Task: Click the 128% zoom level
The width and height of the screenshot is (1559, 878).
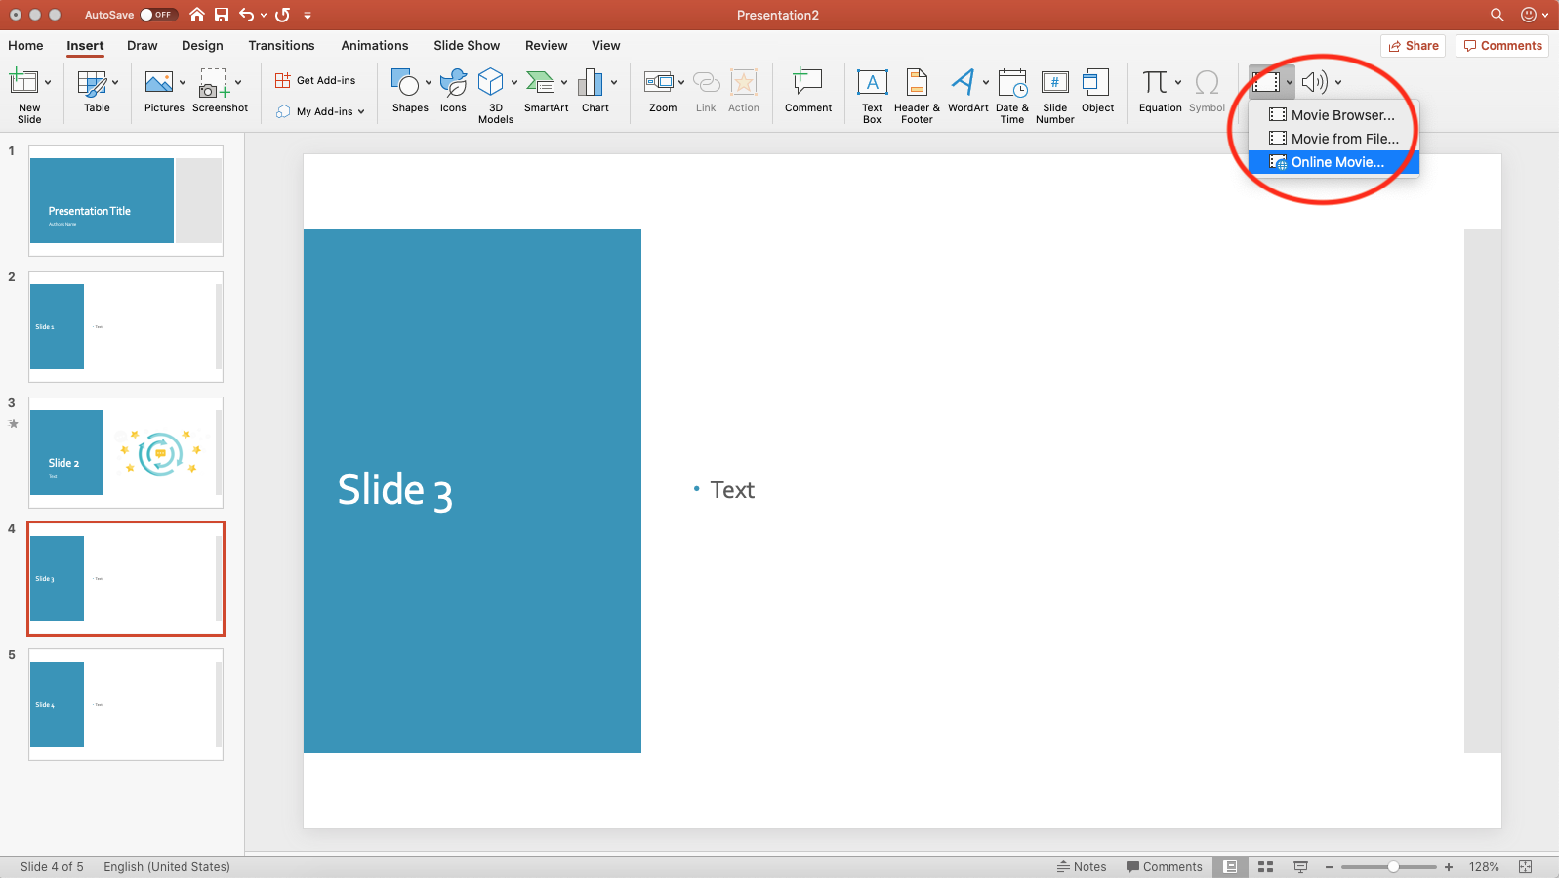Action: (x=1484, y=866)
